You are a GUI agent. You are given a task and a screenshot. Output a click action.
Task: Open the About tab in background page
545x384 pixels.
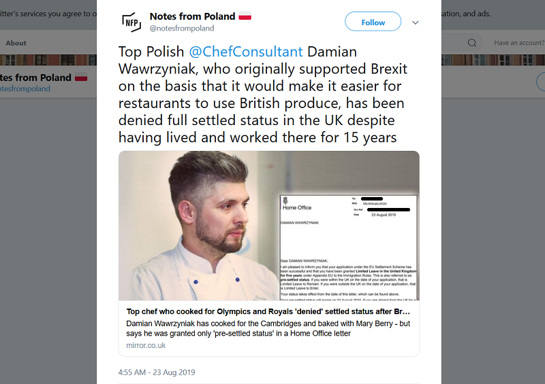tap(16, 43)
